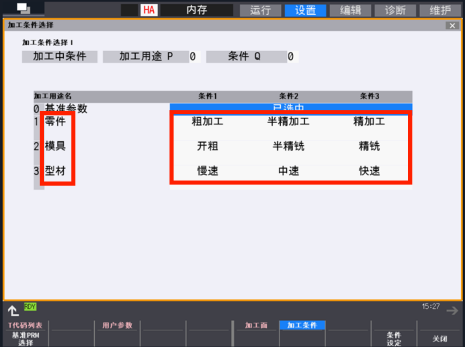Choose the 半精铣 condition cell
The height and width of the screenshot is (347, 465).
288,146
